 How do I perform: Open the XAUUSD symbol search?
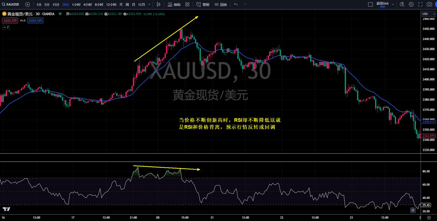pos(10,4)
